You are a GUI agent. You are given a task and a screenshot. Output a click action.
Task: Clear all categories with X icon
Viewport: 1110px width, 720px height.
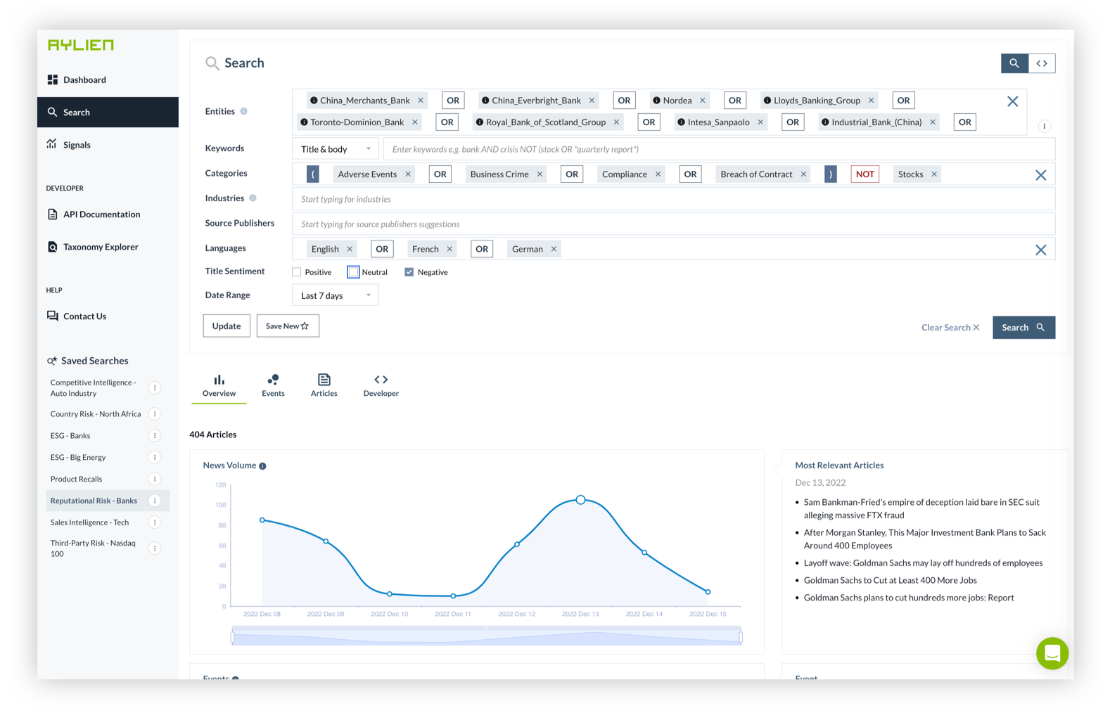[x=1041, y=175]
